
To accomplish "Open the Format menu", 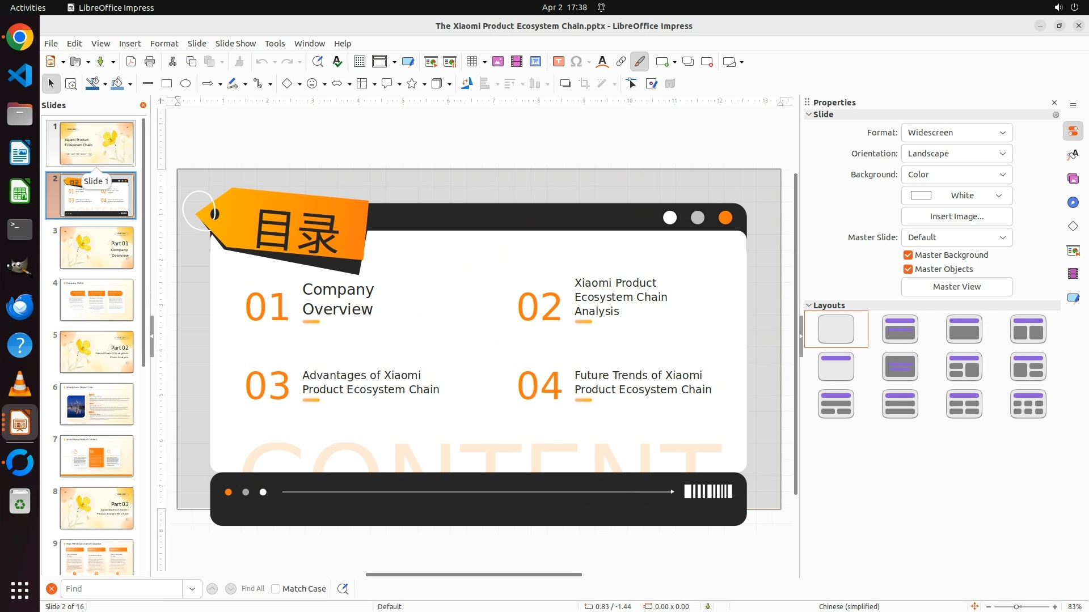I will click(x=164, y=44).
